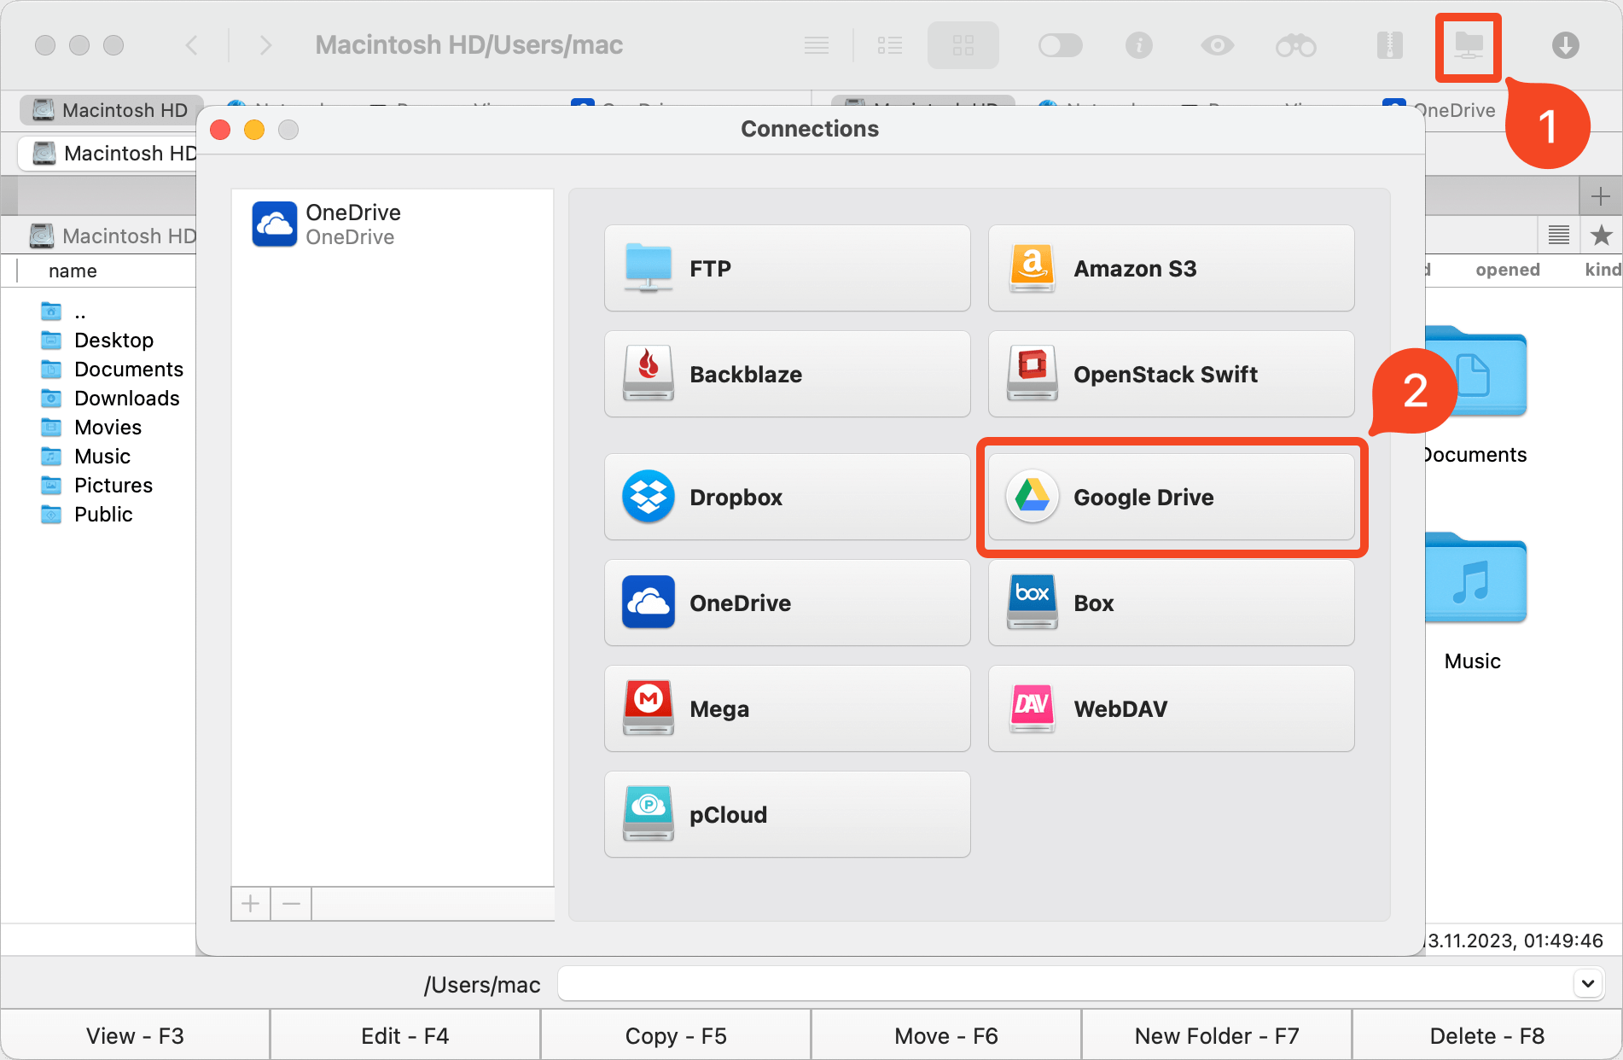Click the Quick Look eye icon
Viewport: 1623px width, 1060px height.
[x=1218, y=45]
